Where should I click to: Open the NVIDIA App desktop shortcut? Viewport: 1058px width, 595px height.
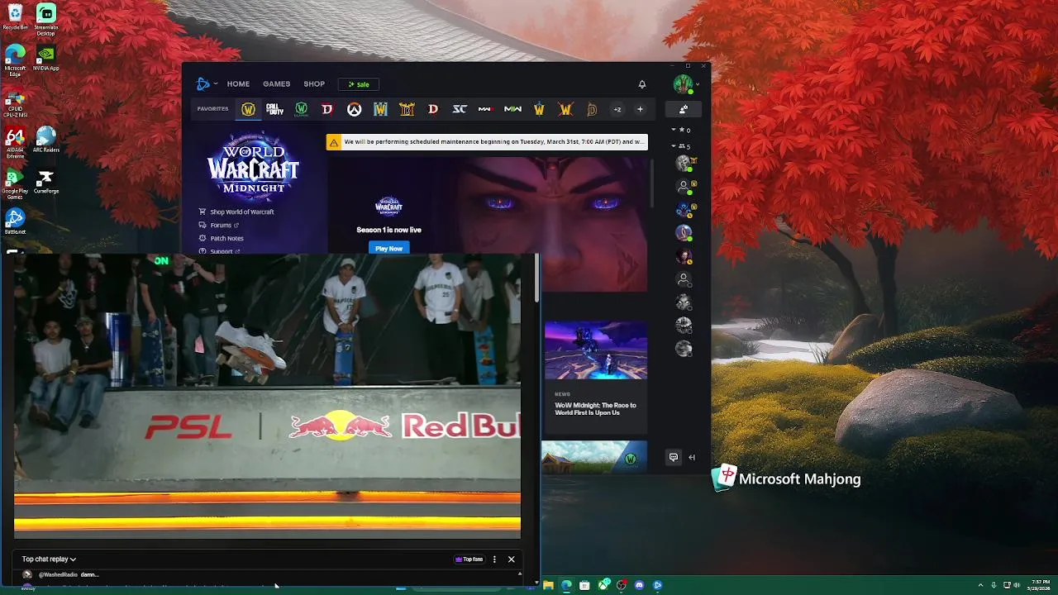[46, 58]
